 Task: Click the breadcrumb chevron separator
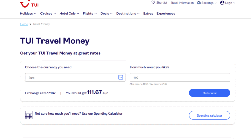click(x=30, y=24)
